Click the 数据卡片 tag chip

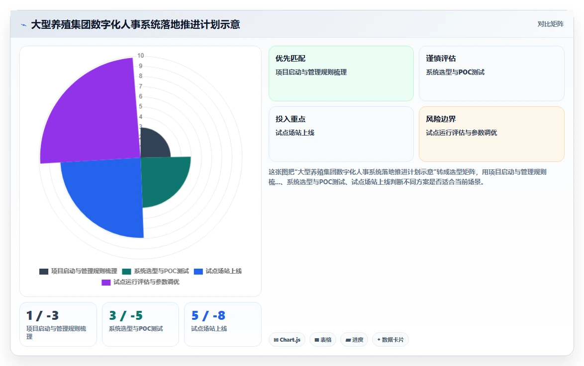click(390, 340)
